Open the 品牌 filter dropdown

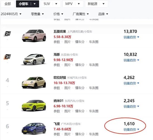coord(103,14)
